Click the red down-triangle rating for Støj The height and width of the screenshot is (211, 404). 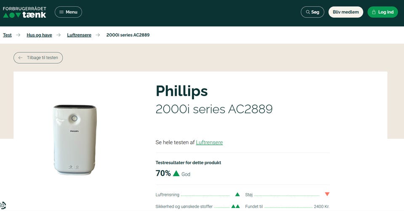pyautogui.click(x=327, y=195)
